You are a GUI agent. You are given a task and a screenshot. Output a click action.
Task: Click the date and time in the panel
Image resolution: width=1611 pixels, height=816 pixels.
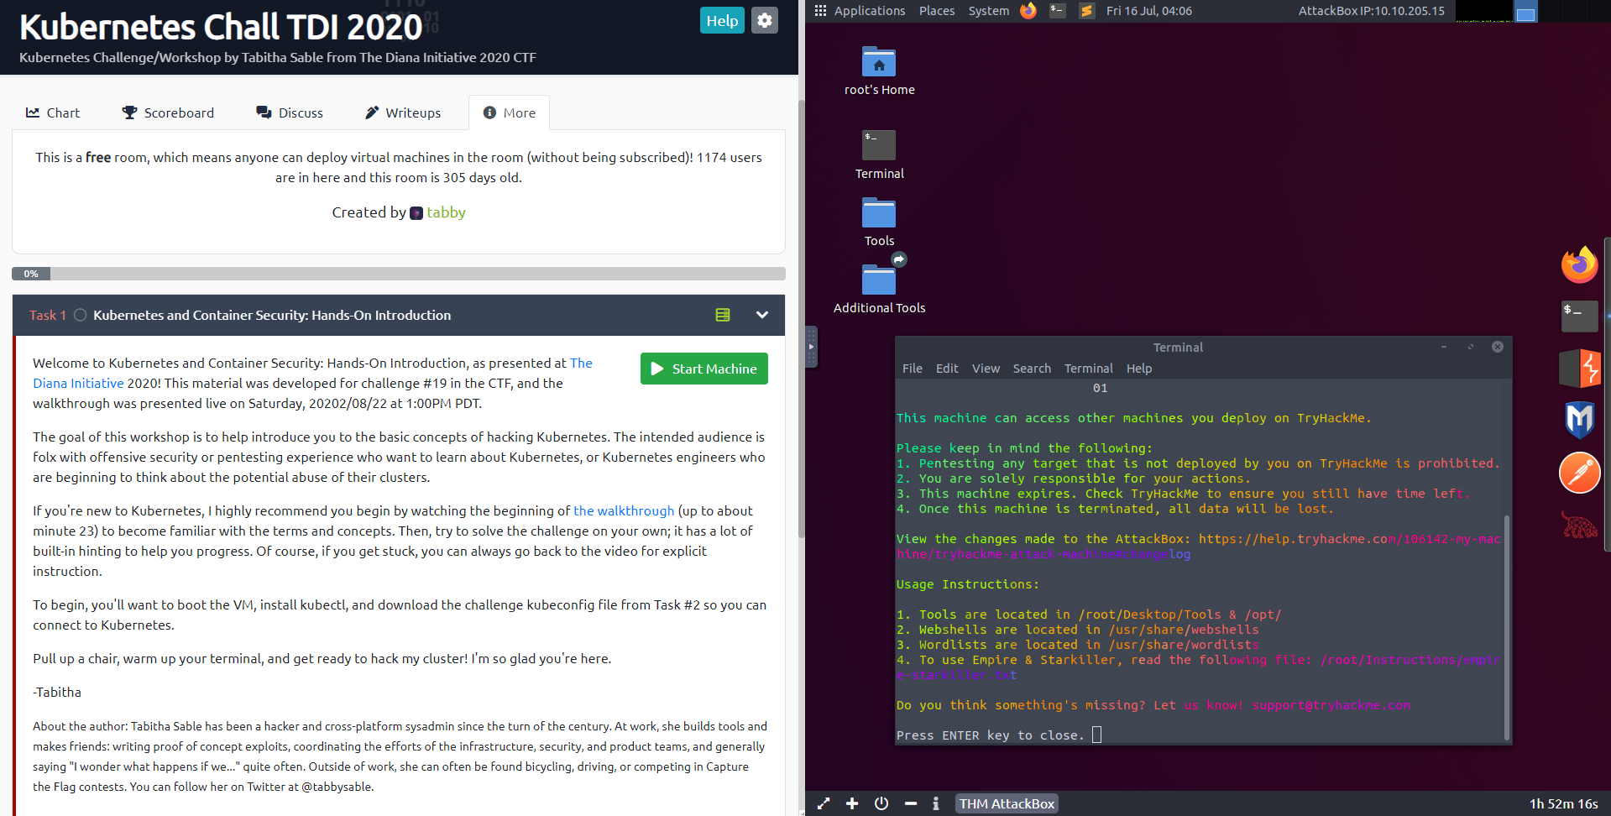pos(1149,11)
